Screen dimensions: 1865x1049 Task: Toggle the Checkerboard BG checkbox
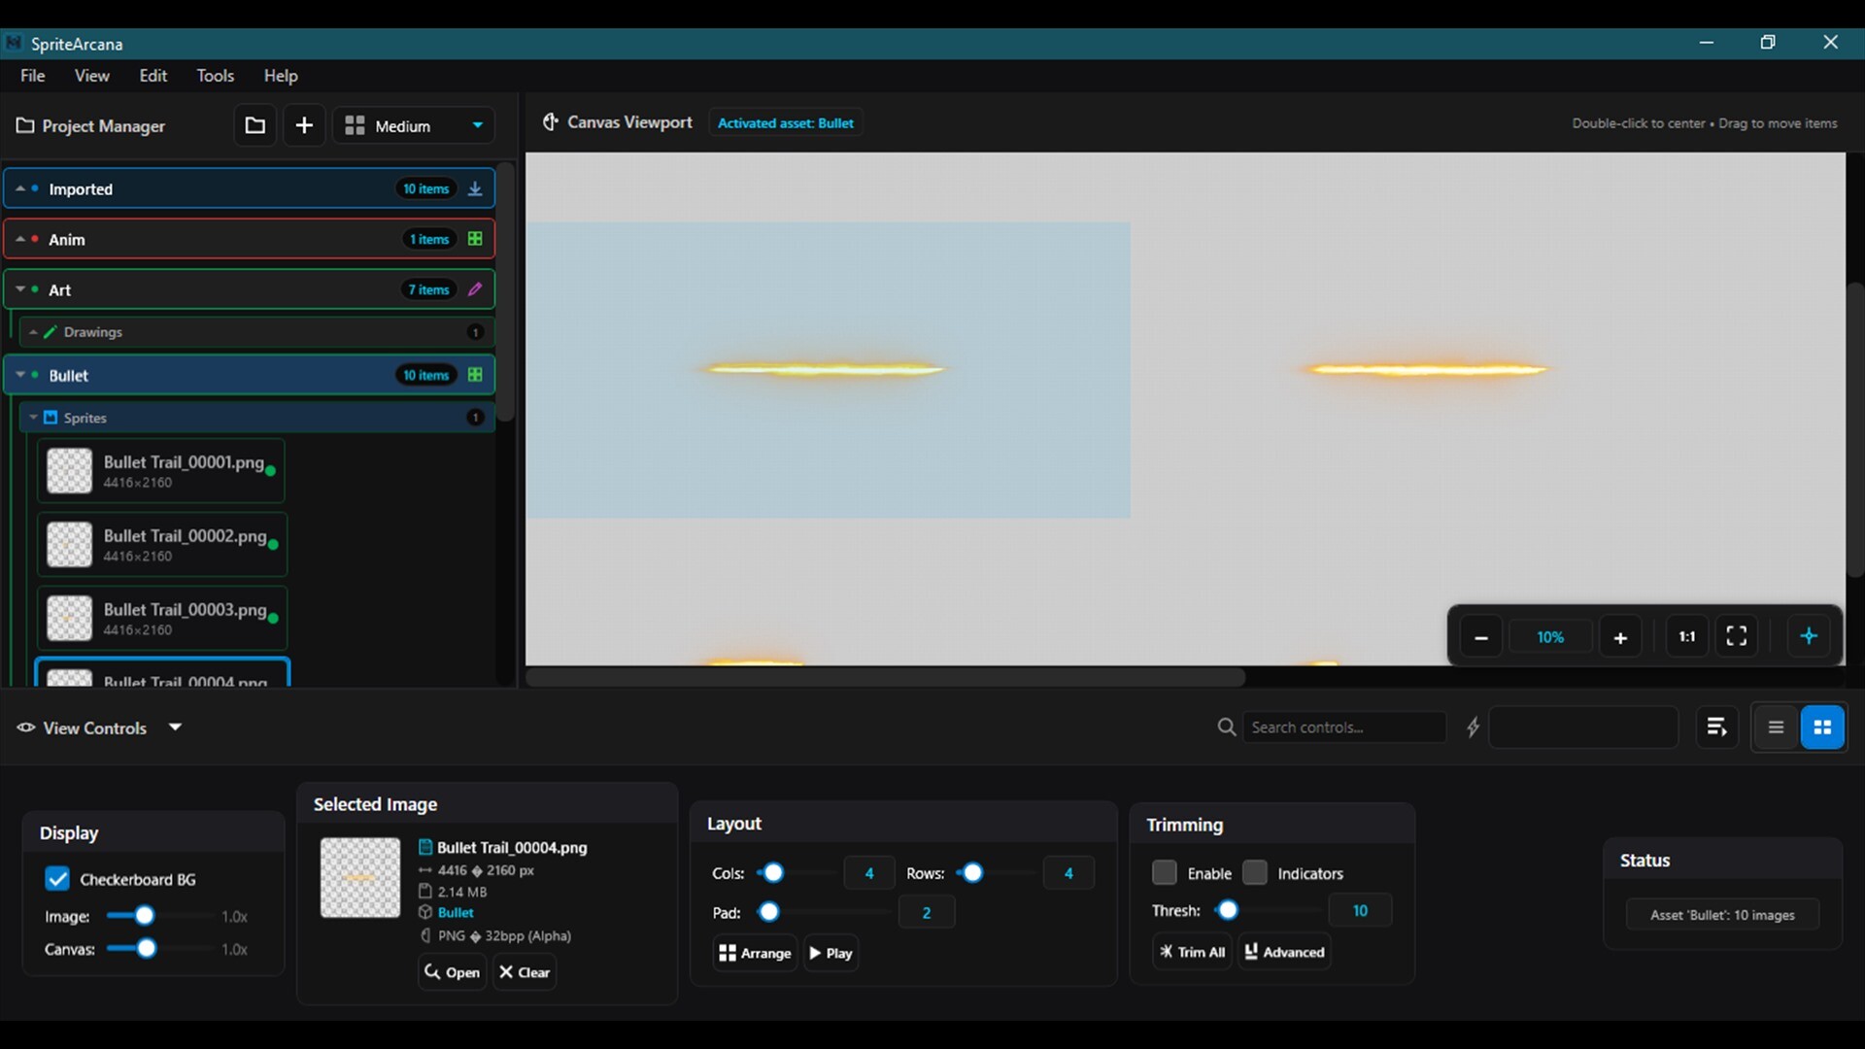click(57, 879)
